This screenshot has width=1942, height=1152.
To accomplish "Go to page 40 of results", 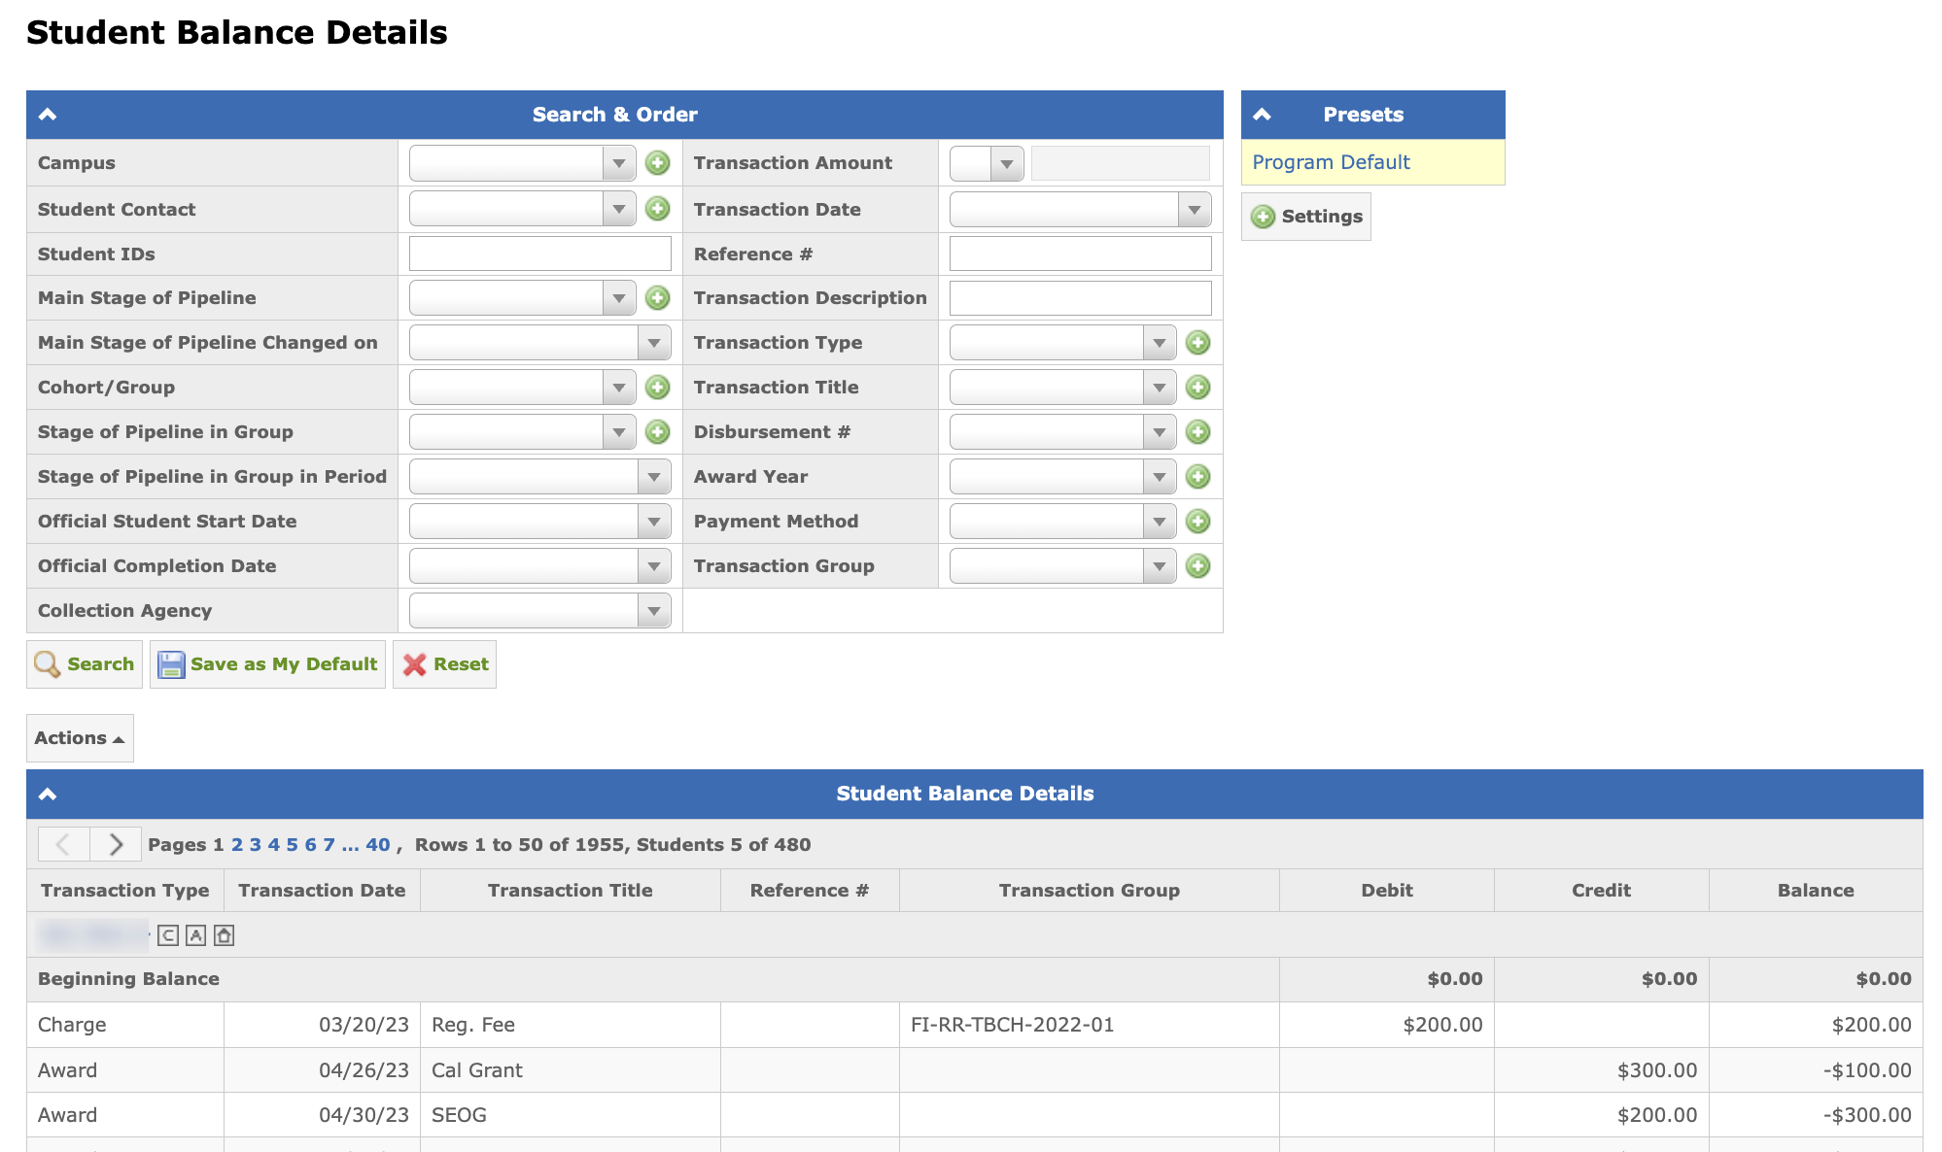I will [377, 845].
